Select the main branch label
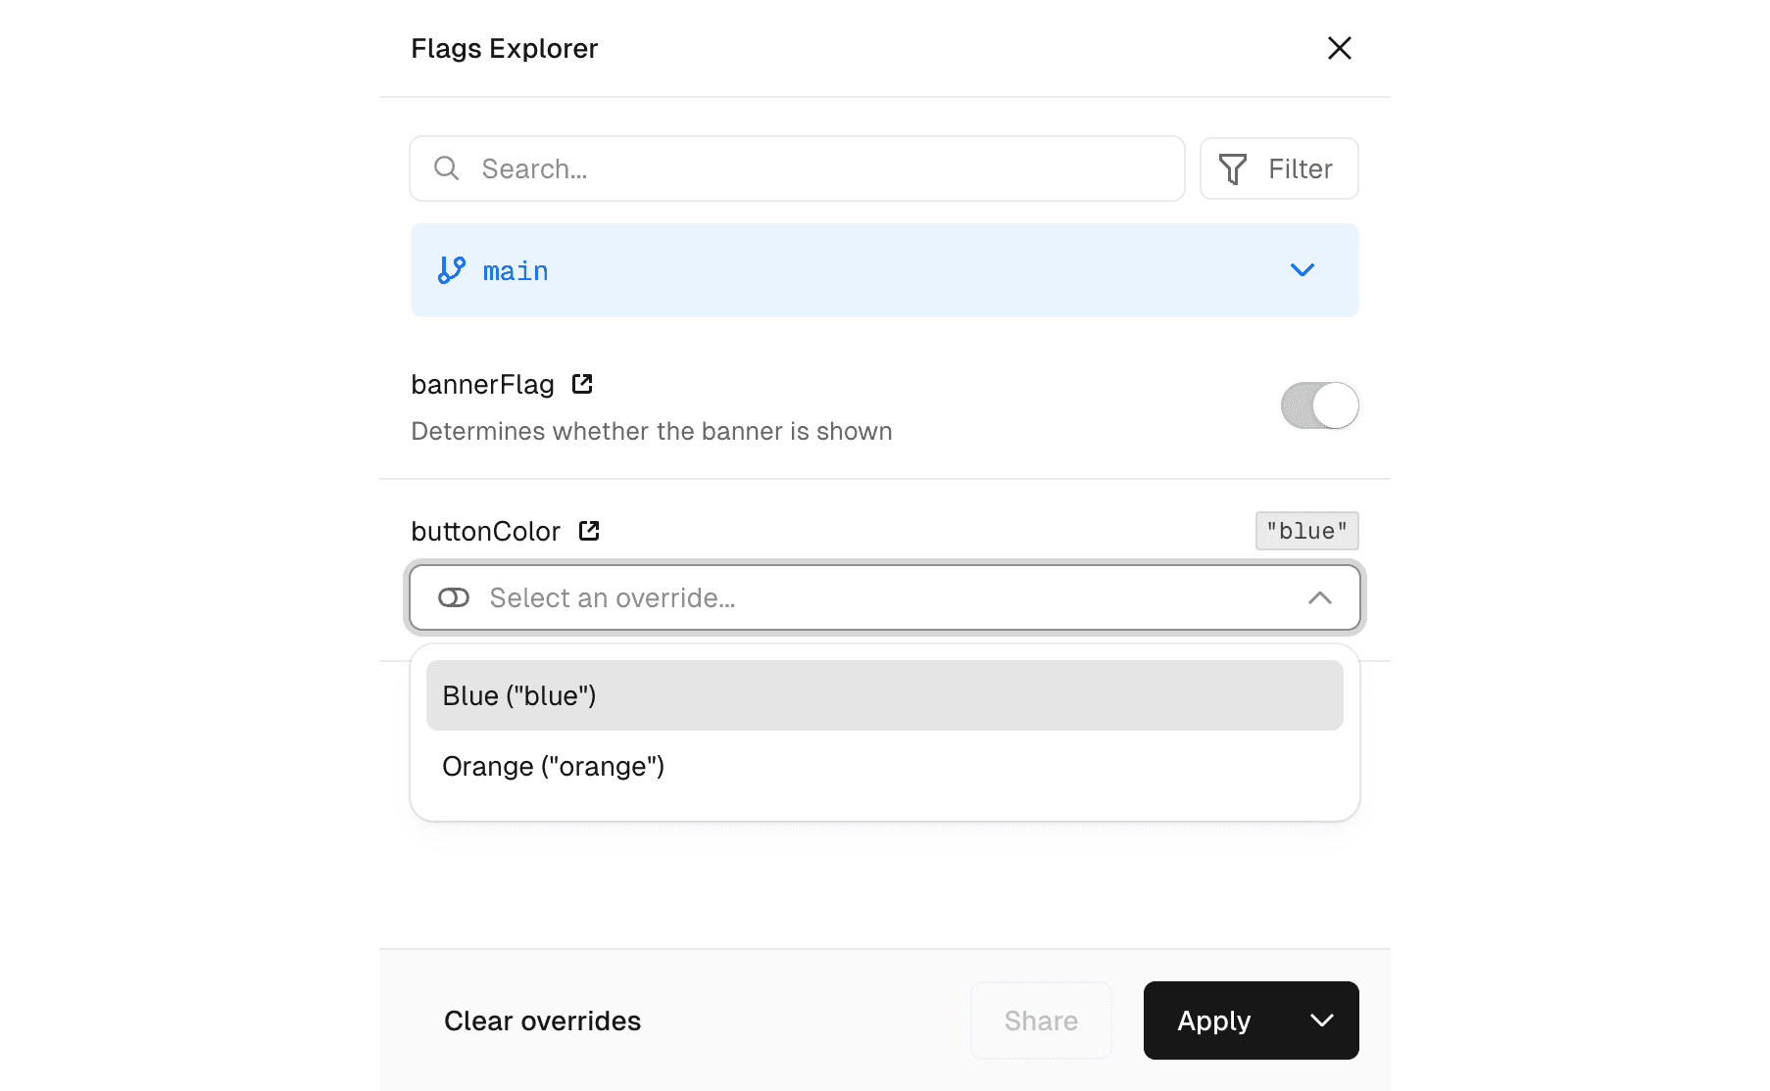Viewport: 1770px width, 1091px height. click(x=516, y=270)
